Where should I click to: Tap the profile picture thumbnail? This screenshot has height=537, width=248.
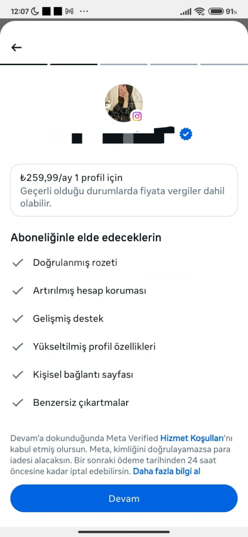click(124, 103)
